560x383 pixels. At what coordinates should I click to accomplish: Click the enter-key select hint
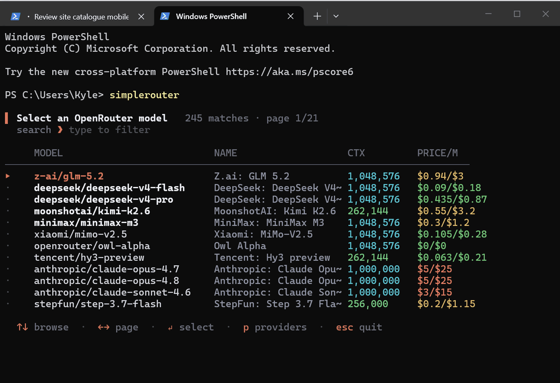coord(191,327)
